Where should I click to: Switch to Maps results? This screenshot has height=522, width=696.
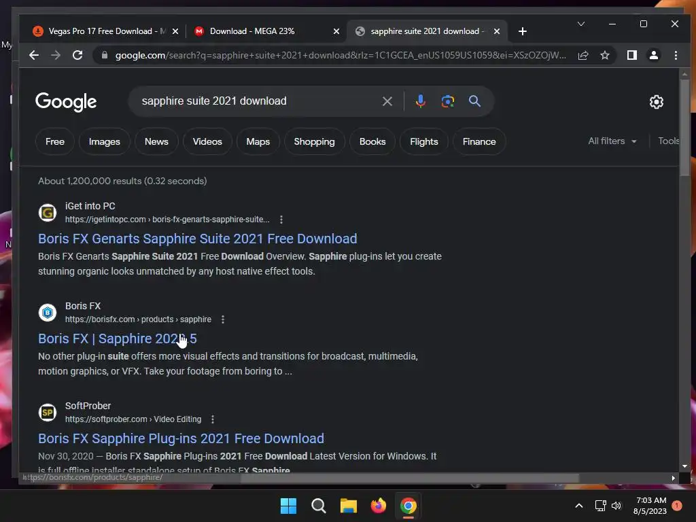258,141
